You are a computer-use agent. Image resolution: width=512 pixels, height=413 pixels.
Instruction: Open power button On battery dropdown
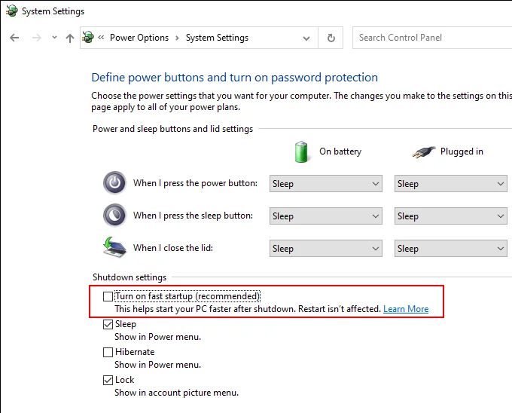[x=325, y=184]
